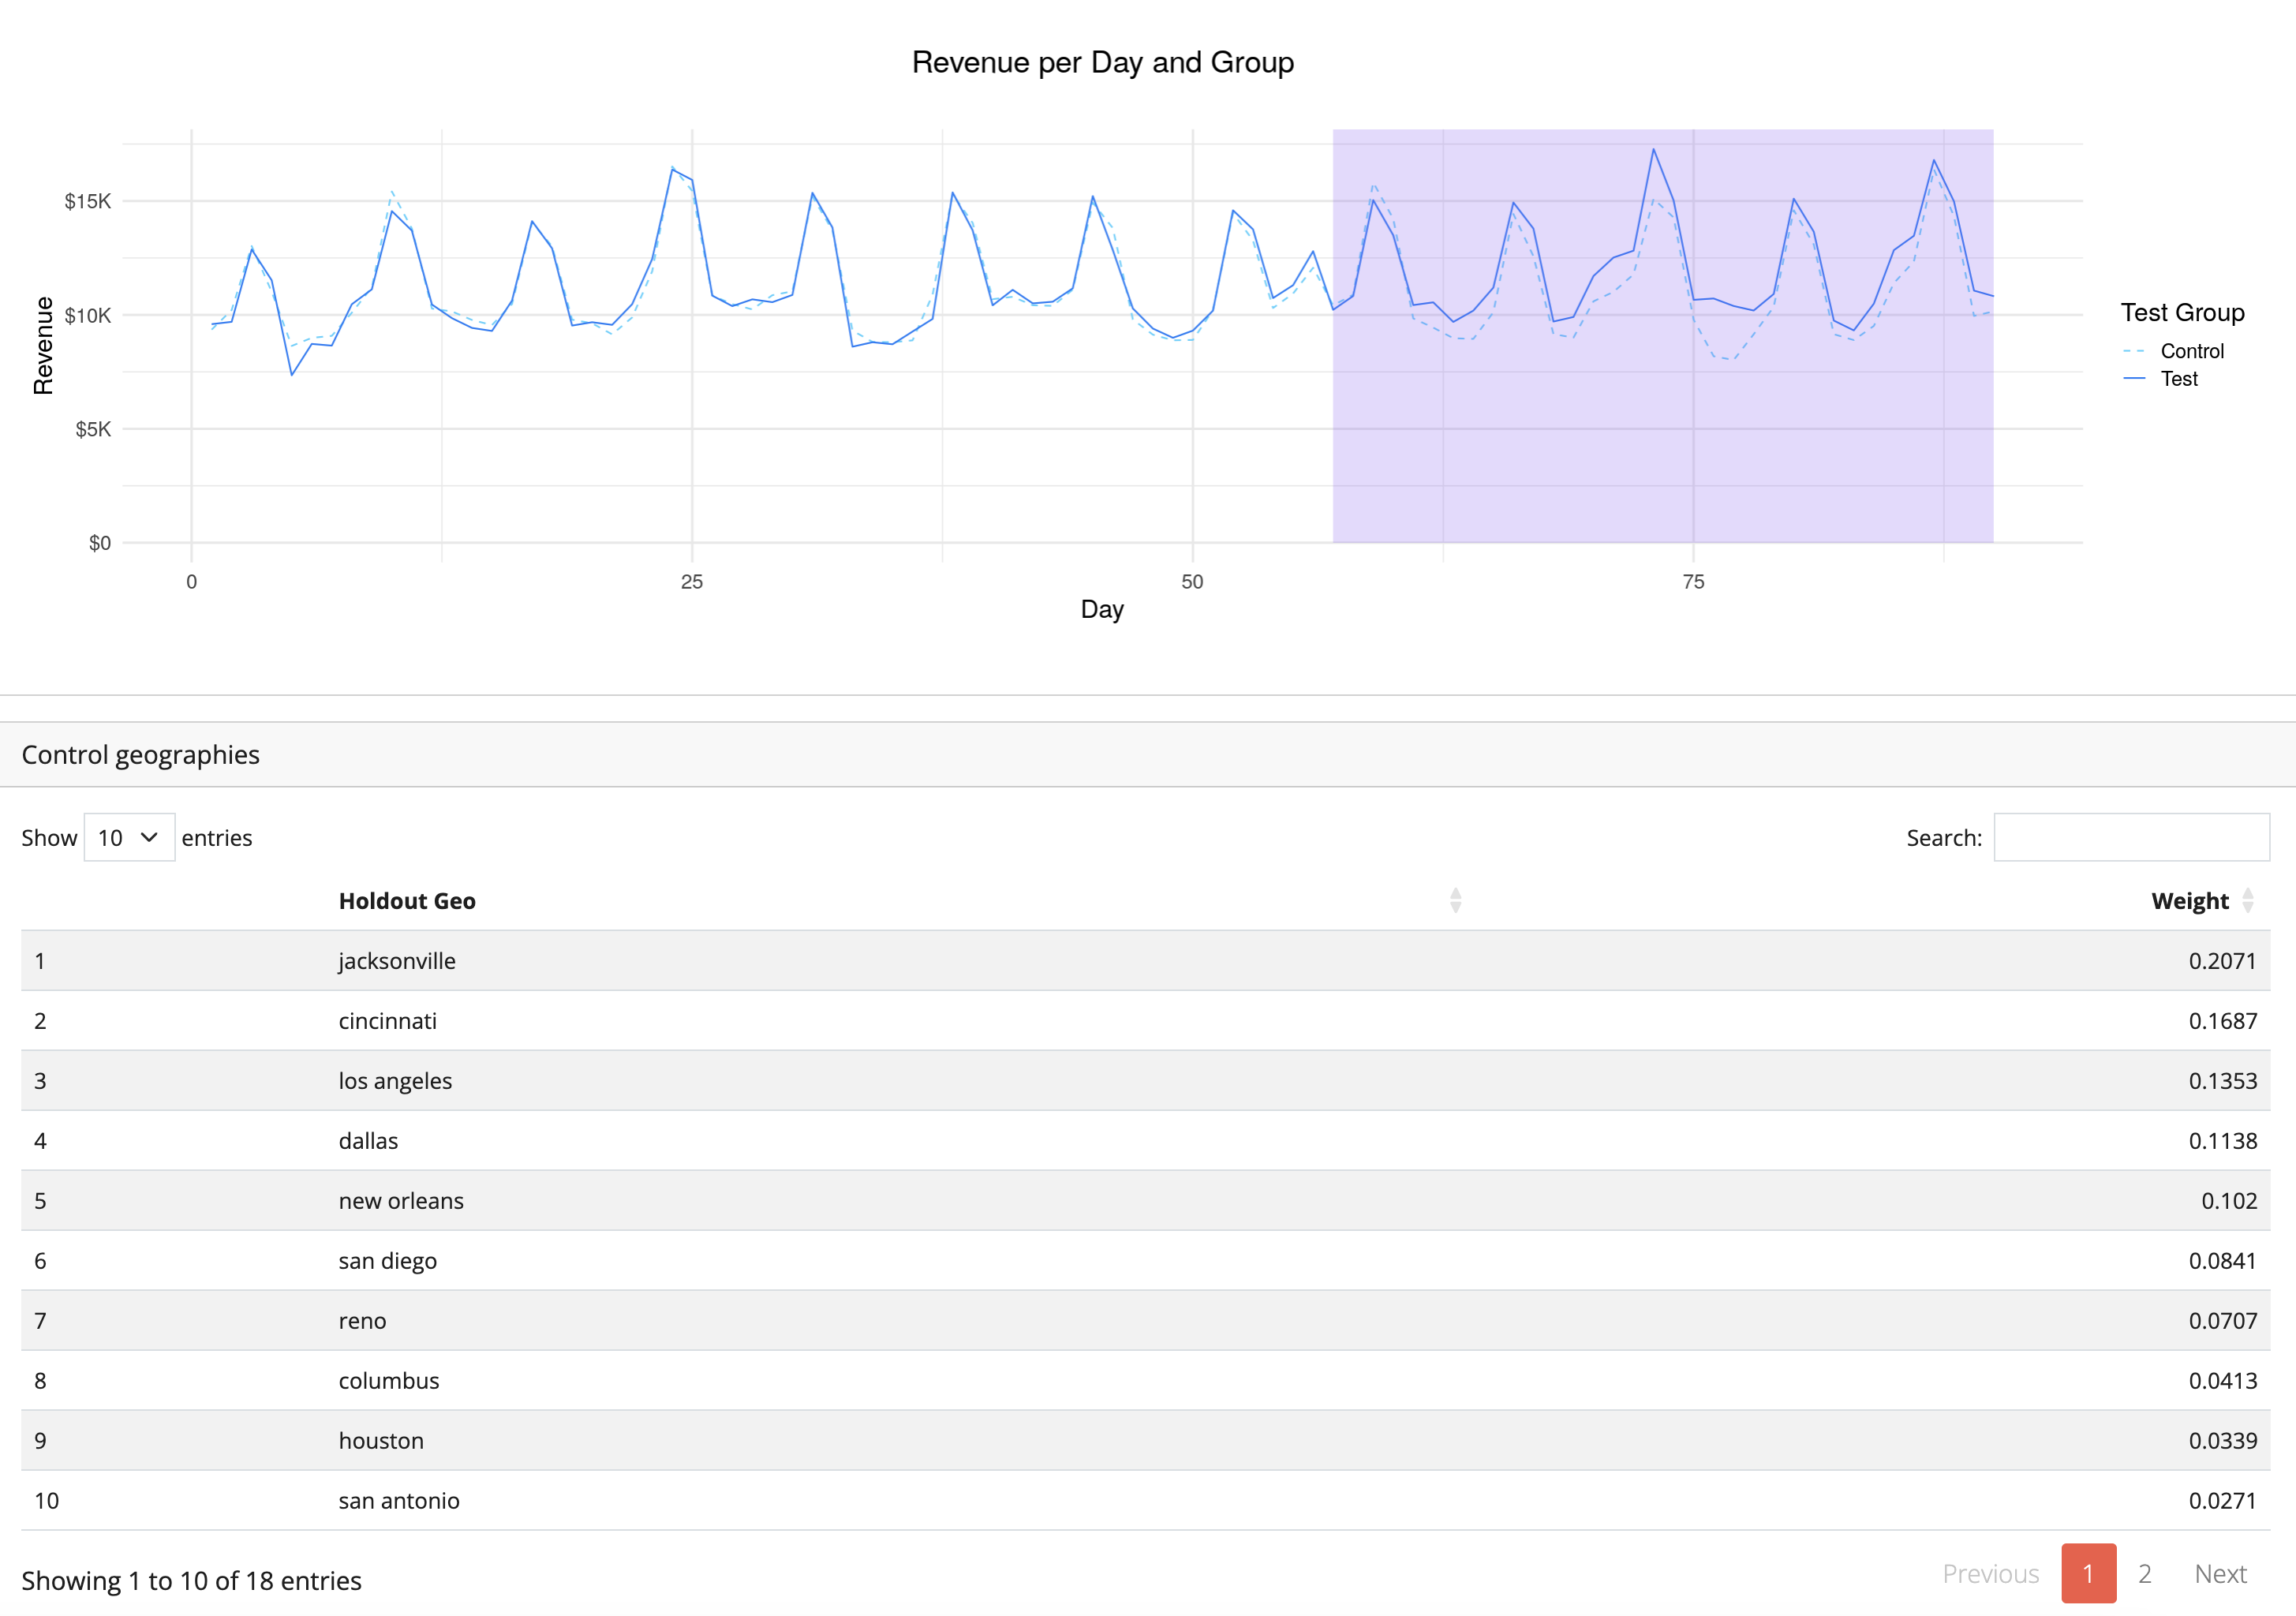Click the Showing 1 to 10 of 18 entries text
The height and width of the screenshot is (1616, 2296).
click(x=191, y=1581)
